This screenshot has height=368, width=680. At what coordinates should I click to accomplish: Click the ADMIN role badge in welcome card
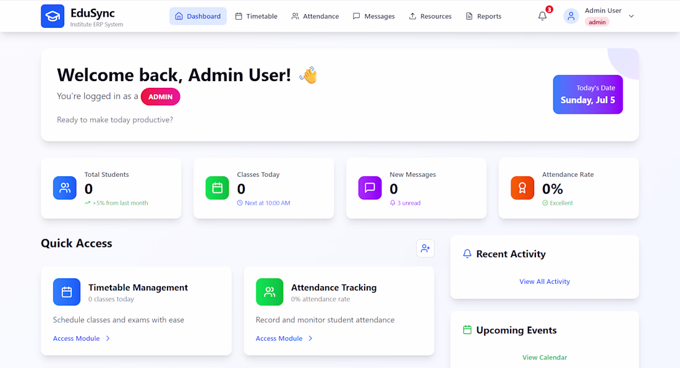click(161, 96)
